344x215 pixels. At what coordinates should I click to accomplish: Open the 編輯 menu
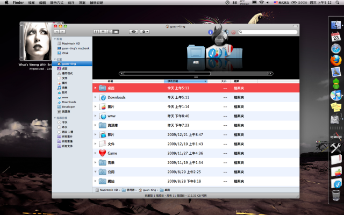click(x=42, y=3)
